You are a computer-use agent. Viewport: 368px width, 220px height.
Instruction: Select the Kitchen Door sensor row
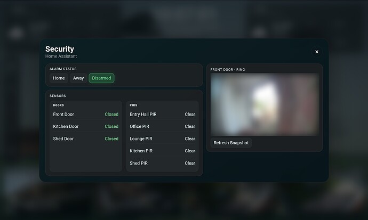coord(86,126)
